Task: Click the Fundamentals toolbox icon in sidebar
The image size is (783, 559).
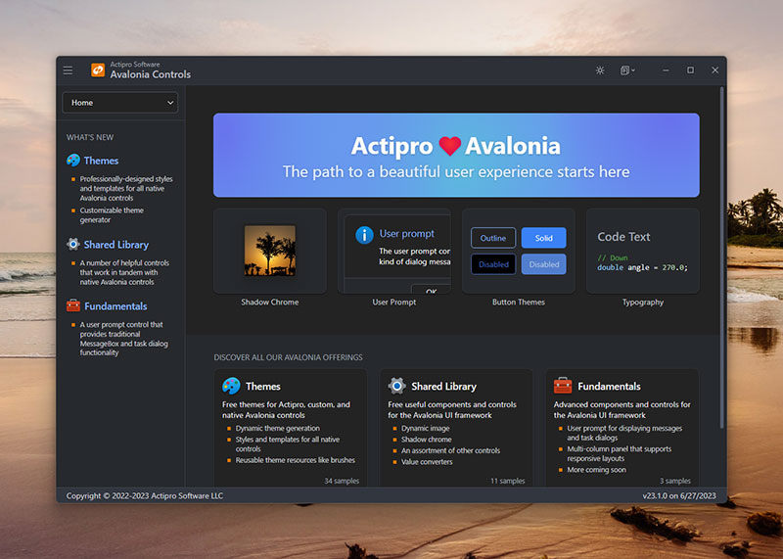Action: (x=73, y=305)
